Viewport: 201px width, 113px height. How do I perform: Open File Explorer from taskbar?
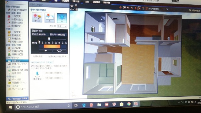[x=99, y=105]
